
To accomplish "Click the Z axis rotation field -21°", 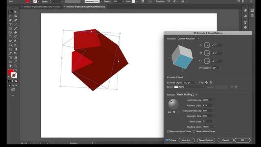I will click(217, 61).
